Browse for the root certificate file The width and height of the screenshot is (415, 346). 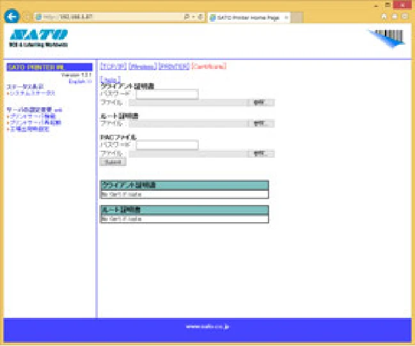[262, 123]
